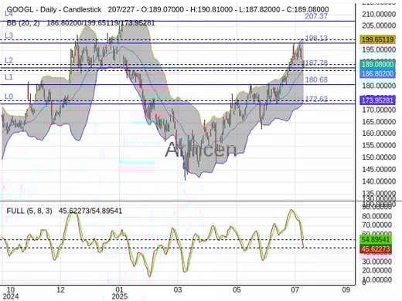Click the FULL (5, 8, 3) stochastic label

pyautogui.click(x=29, y=211)
